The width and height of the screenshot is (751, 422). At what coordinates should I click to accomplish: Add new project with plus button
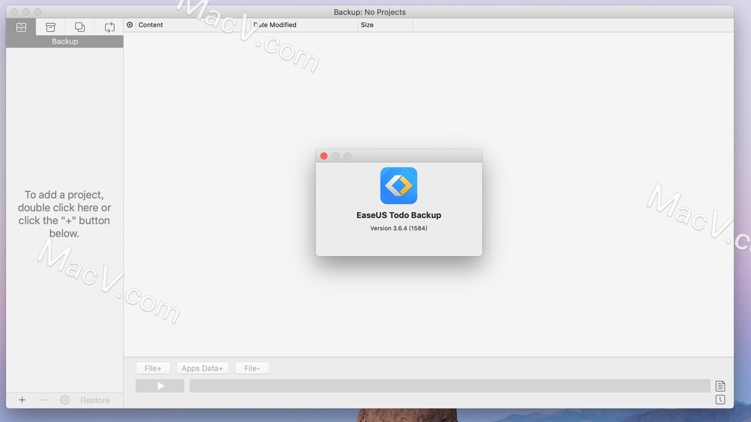point(22,400)
